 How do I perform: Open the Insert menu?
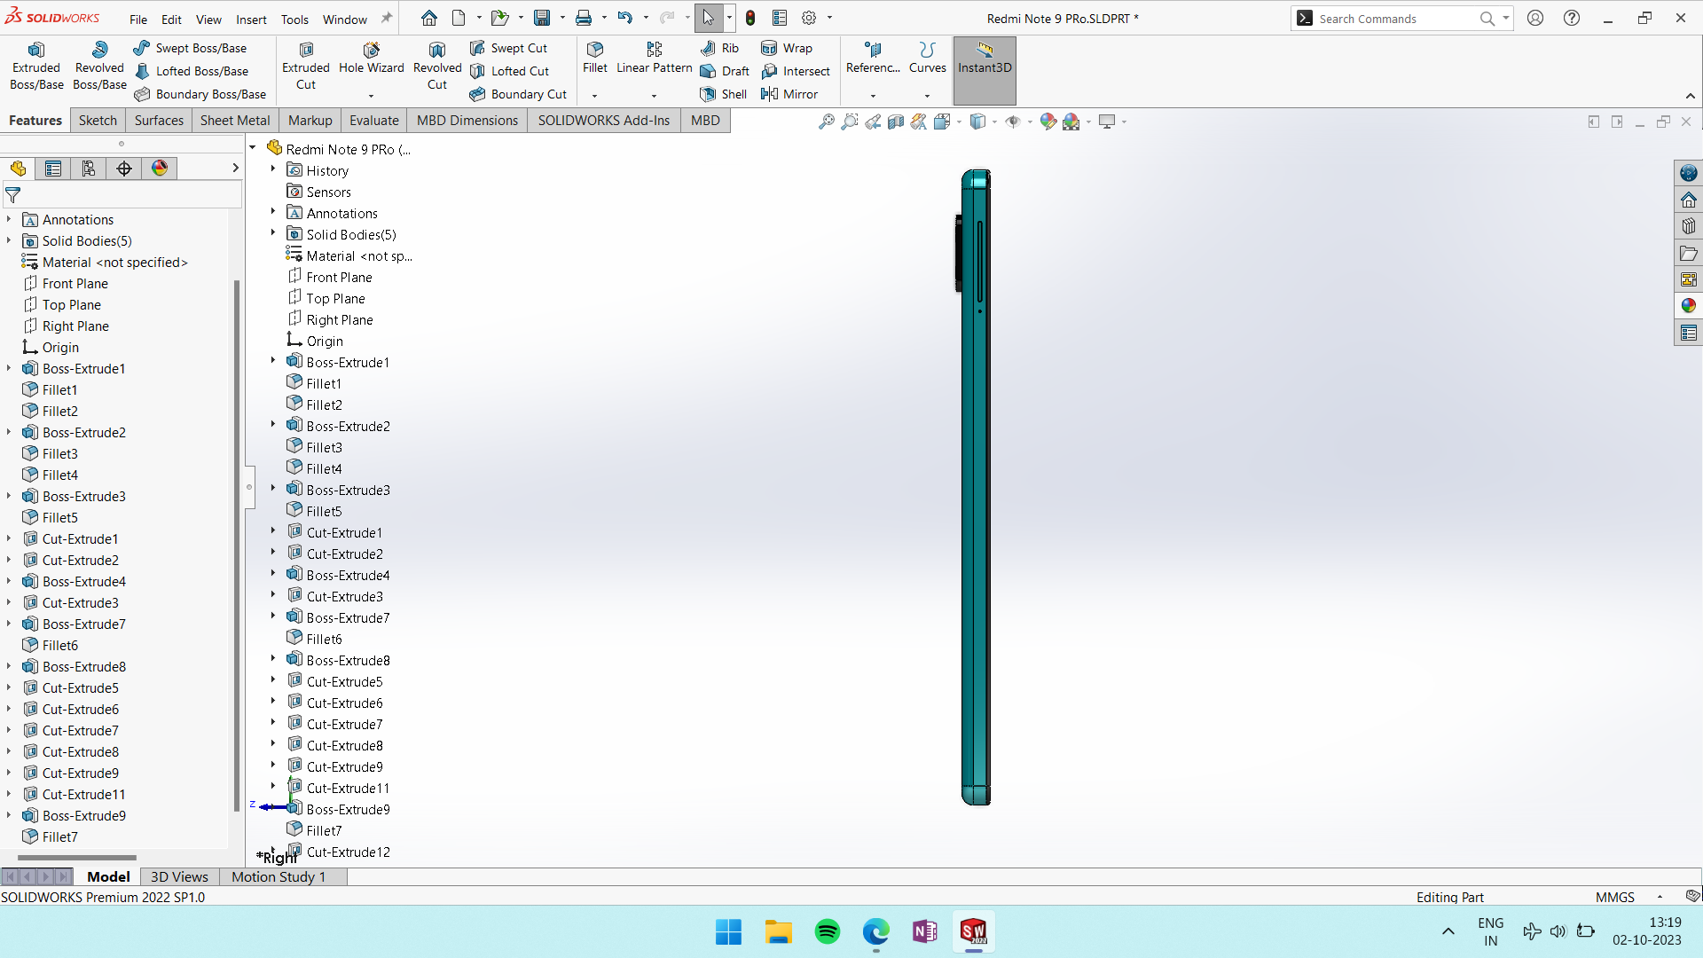(x=251, y=20)
